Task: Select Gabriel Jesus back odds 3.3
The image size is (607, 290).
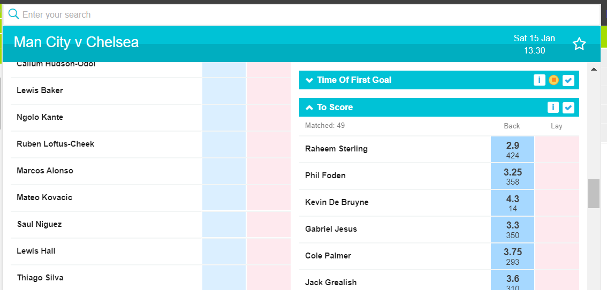Action: tap(513, 230)
